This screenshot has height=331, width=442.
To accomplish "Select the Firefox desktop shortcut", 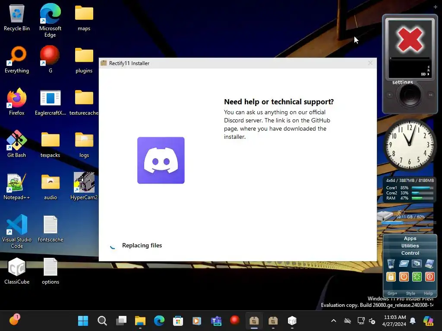I will (x=17, y=102).
